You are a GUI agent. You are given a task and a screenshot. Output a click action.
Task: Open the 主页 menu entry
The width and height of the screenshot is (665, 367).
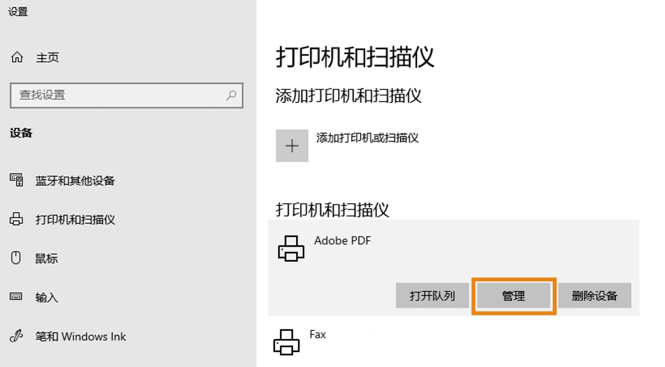[x=47, y=57]
